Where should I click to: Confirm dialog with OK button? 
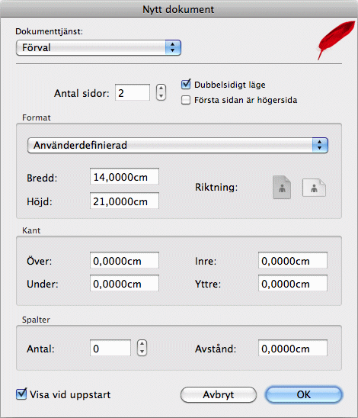pos(303,394)
